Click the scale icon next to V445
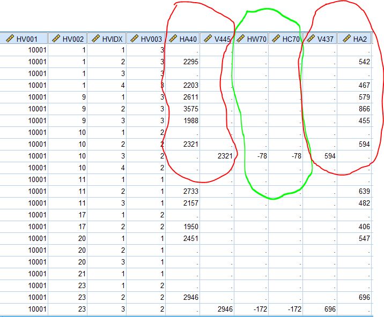 [207, 39]
